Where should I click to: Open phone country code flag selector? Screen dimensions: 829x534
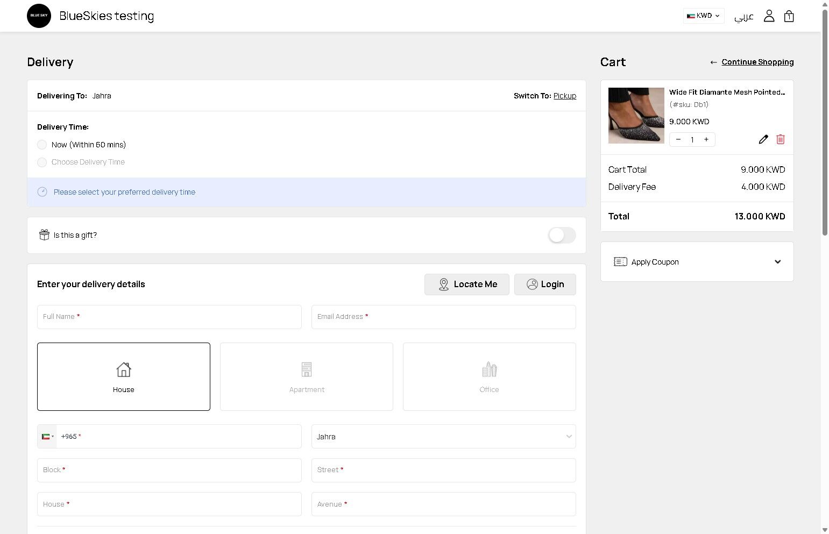pyautogui.click(x=47, y=437)
